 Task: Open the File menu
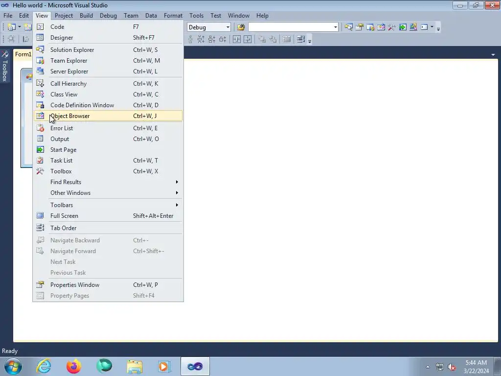point(8,16)
